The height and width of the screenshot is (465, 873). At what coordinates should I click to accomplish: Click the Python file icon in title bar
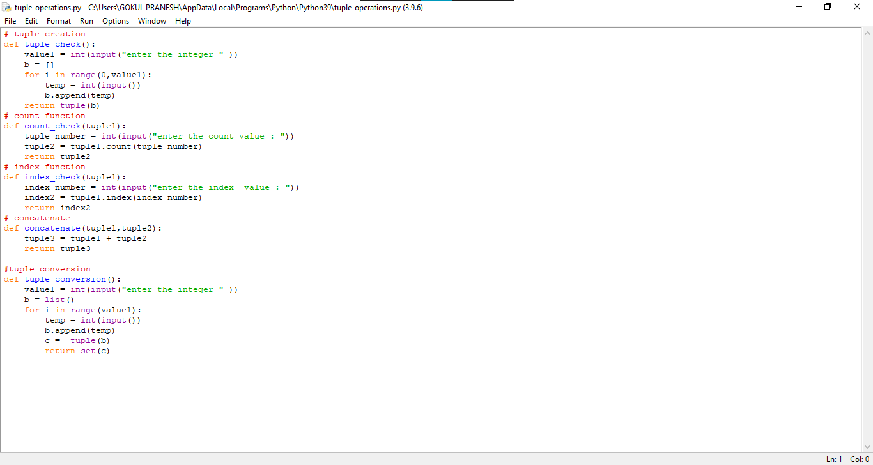(x=7, y=8)
